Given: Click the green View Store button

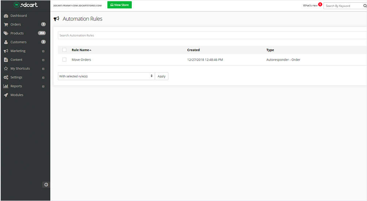Looking at the screenshot, I should click(119, 5).
